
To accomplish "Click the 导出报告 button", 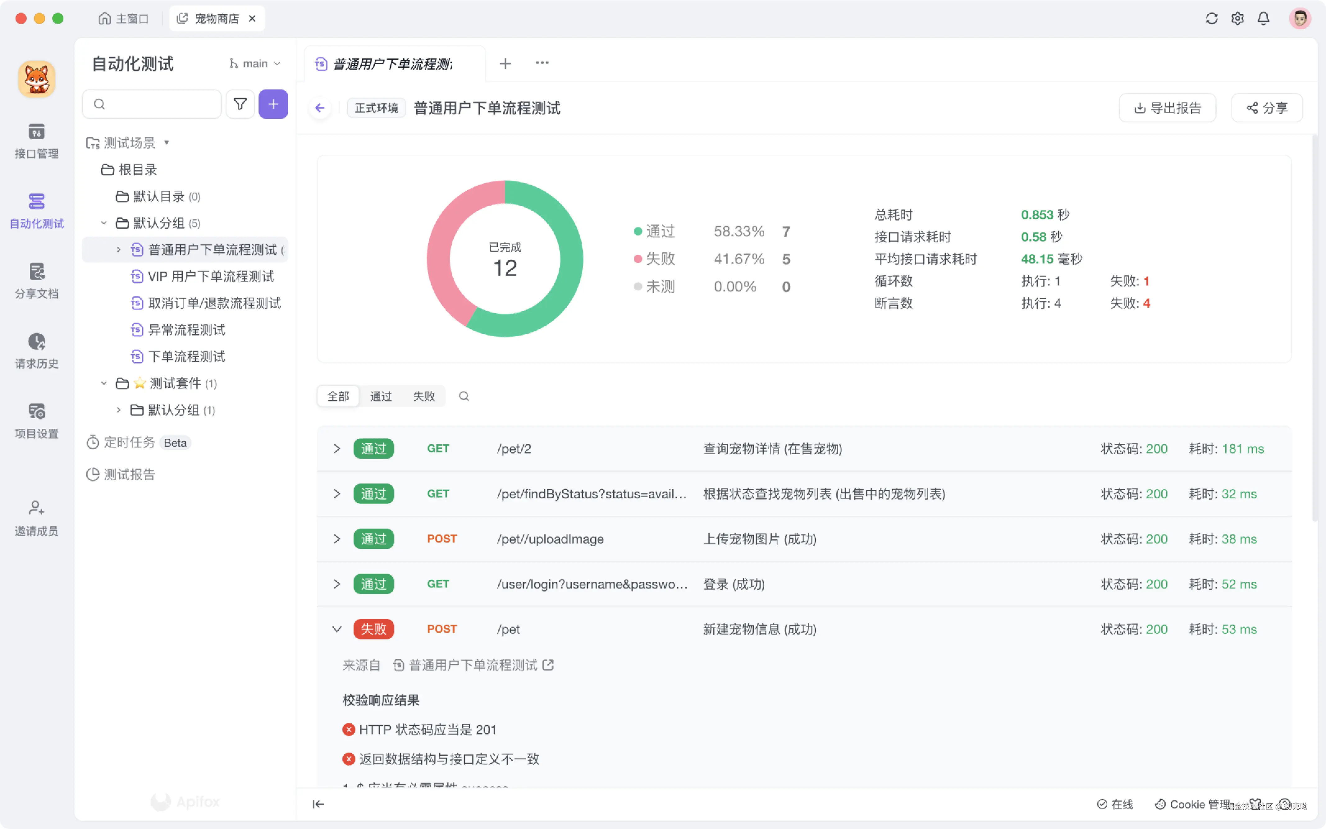I will (1167, 108).
